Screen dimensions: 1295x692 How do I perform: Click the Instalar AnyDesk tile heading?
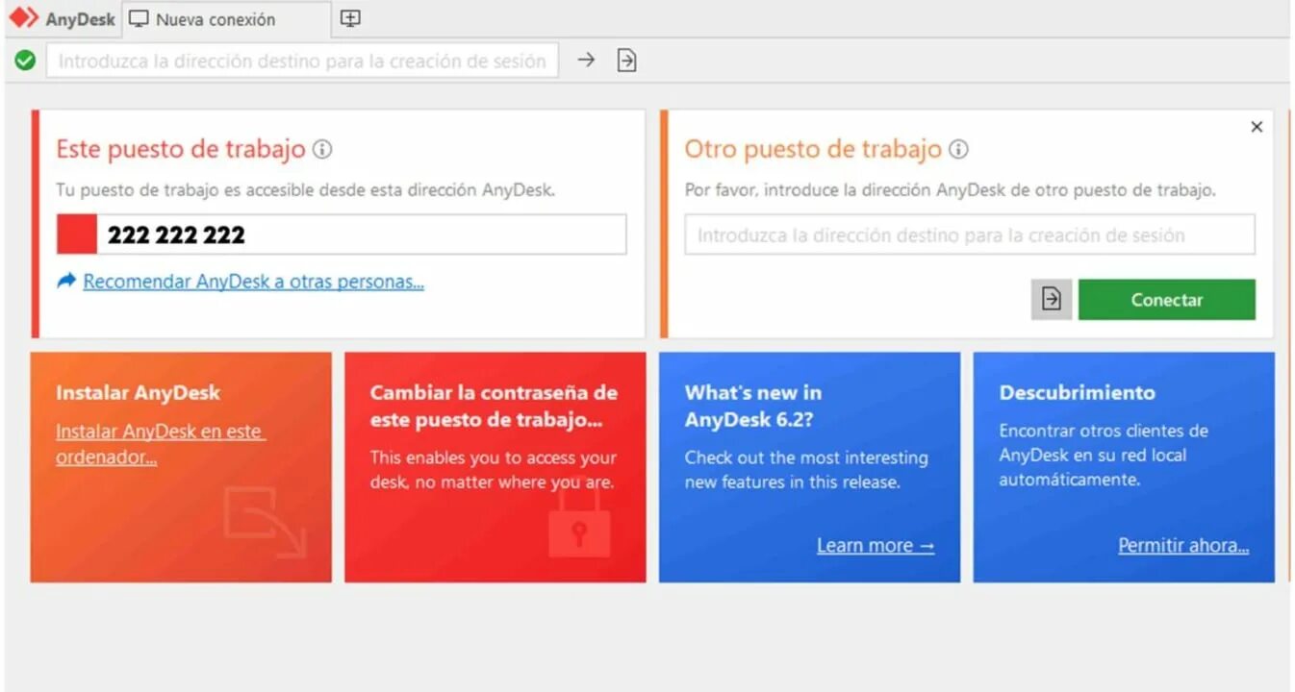click(x=138, y=392)
